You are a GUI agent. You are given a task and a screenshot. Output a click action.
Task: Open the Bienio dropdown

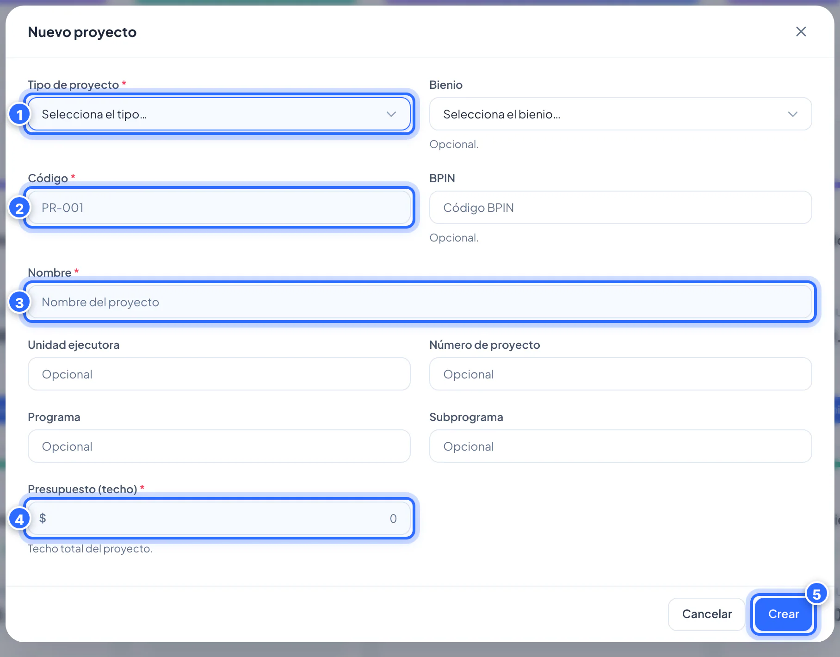click(620, 114)
